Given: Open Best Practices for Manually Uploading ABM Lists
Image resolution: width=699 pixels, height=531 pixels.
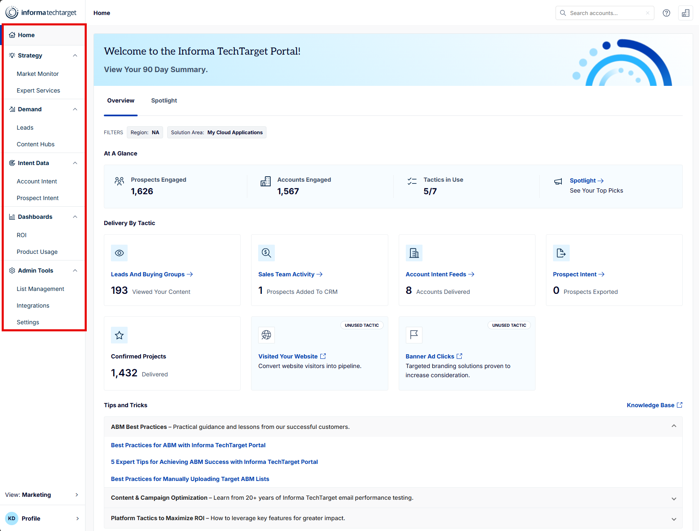Looking at the screenshot, I should [190, 479].
